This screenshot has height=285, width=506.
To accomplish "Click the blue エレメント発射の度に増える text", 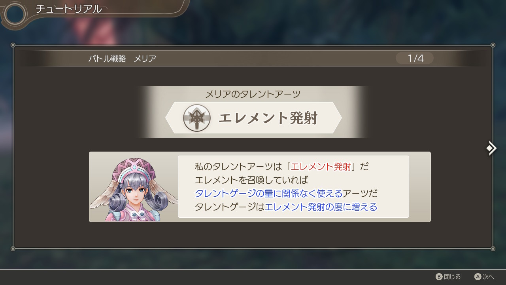I will [321, 207].
